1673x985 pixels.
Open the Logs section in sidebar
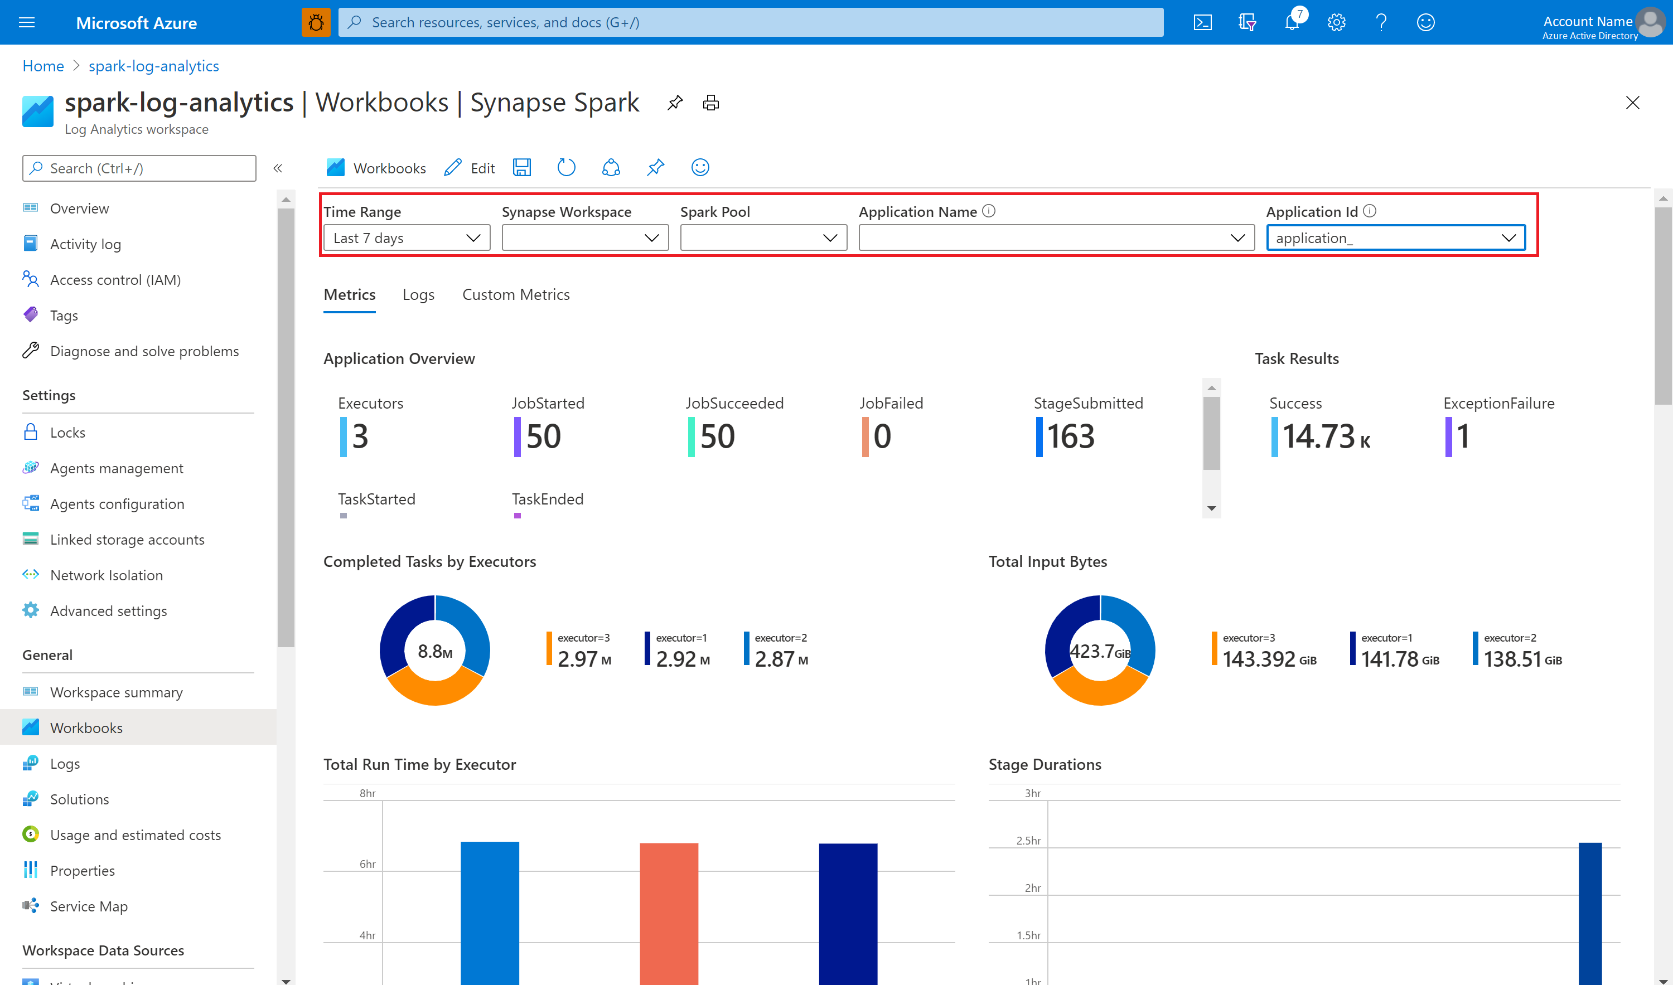[x=64, y=762]
